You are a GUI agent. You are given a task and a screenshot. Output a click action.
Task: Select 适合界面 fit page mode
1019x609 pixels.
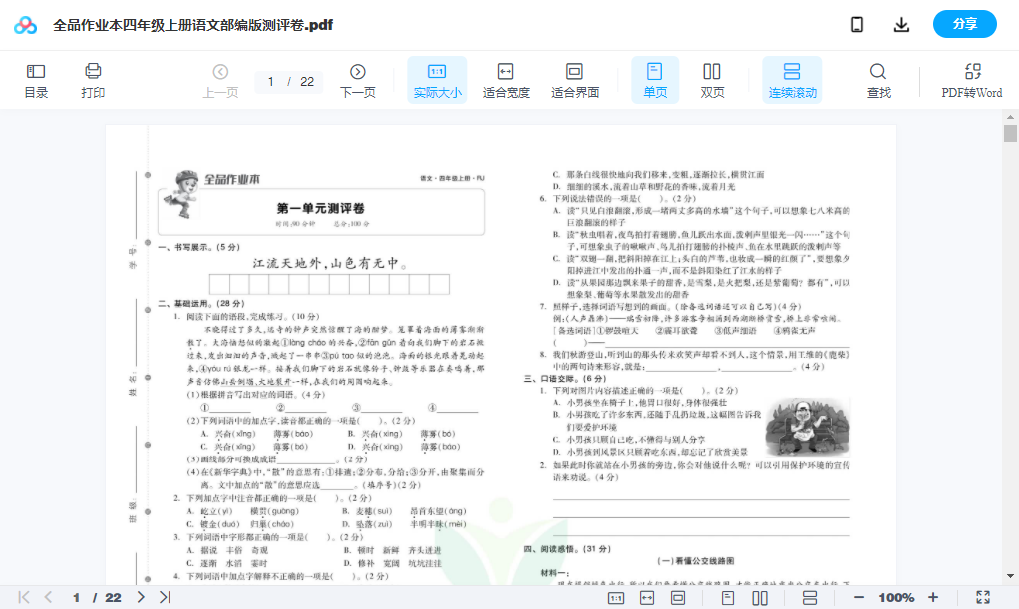[574, 80]
